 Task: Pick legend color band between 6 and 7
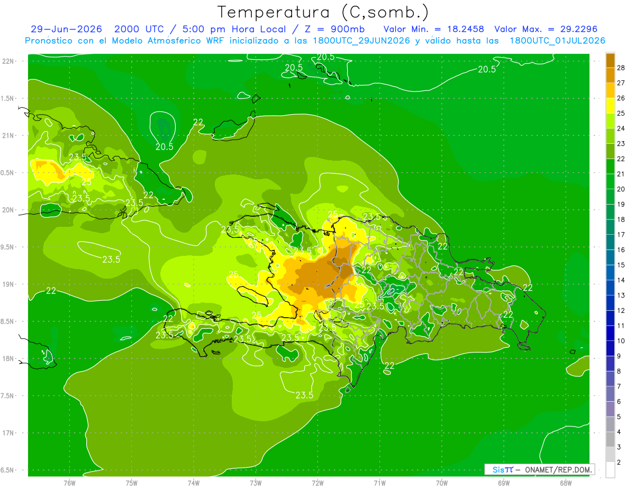coord(610,394)
